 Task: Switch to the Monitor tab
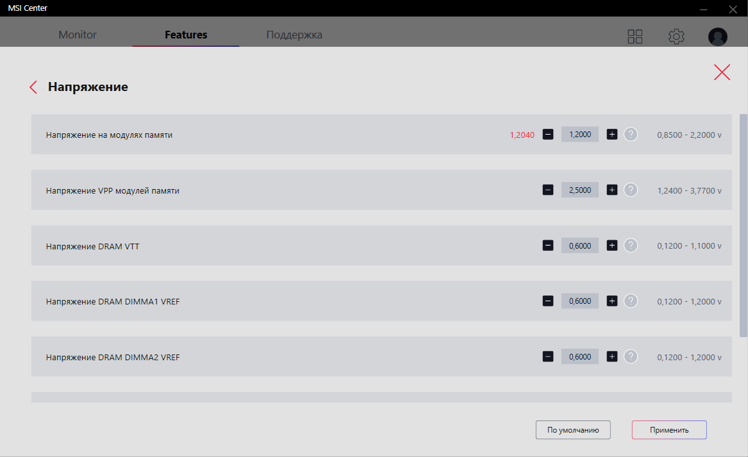[78, 35]
